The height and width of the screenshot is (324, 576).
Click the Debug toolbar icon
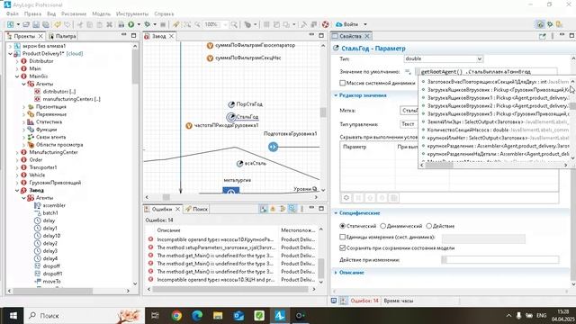[148, 24]
